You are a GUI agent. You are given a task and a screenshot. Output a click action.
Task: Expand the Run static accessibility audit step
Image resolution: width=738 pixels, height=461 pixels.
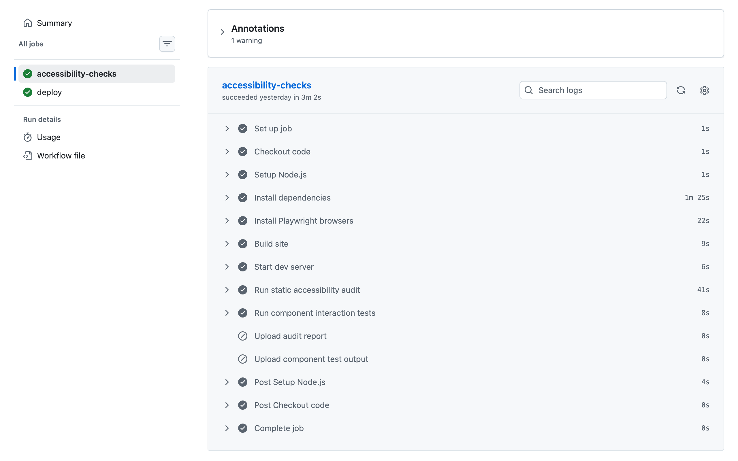(x=227, y=290)
